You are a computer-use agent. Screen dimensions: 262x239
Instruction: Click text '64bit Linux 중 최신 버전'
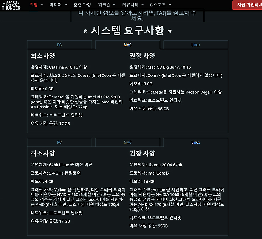click(x=71, y=165)
